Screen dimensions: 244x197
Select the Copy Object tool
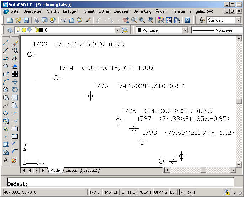coord(15,50)
